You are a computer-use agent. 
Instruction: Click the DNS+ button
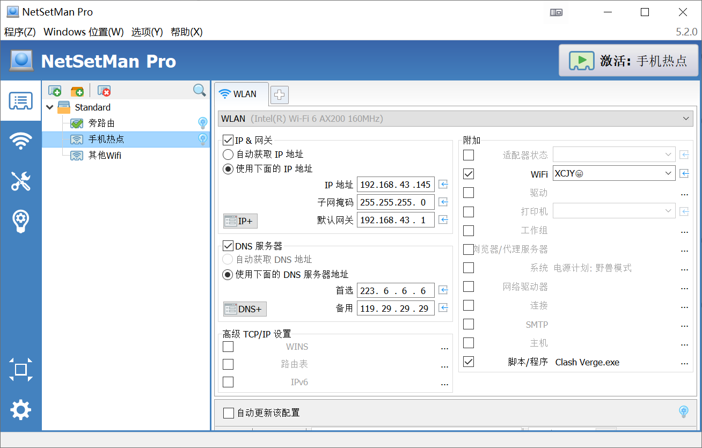pyautogui.click(x=245, y=309)
